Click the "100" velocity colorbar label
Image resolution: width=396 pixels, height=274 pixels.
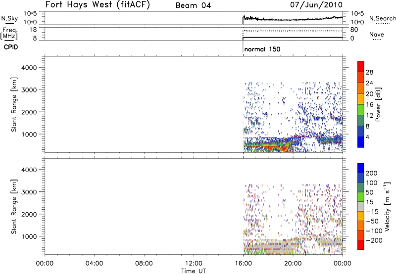(372, 183)
